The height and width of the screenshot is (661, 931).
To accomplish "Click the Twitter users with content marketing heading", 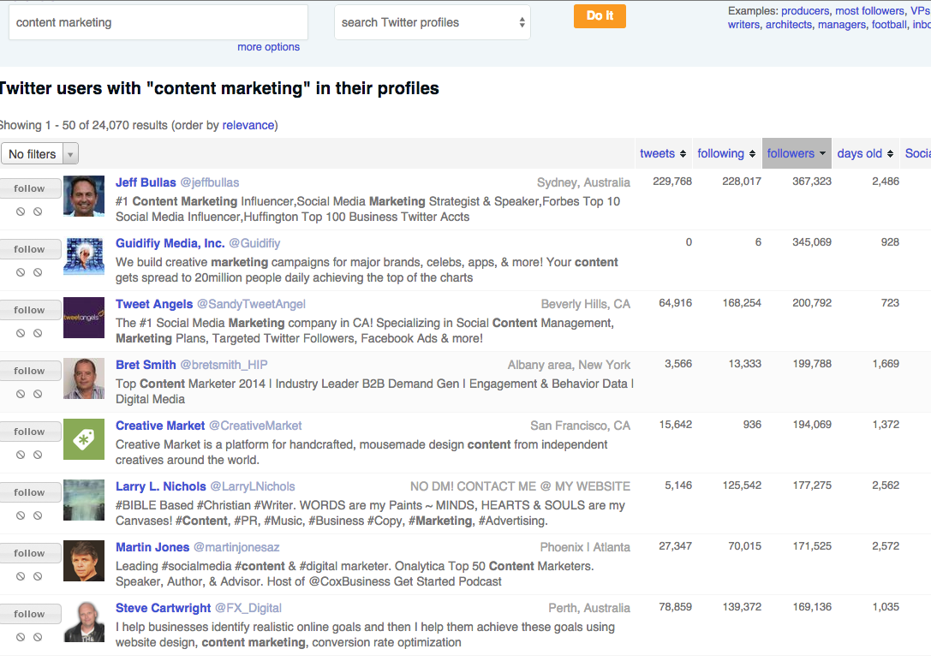I will pyautogui.click(x=218, y=88).
